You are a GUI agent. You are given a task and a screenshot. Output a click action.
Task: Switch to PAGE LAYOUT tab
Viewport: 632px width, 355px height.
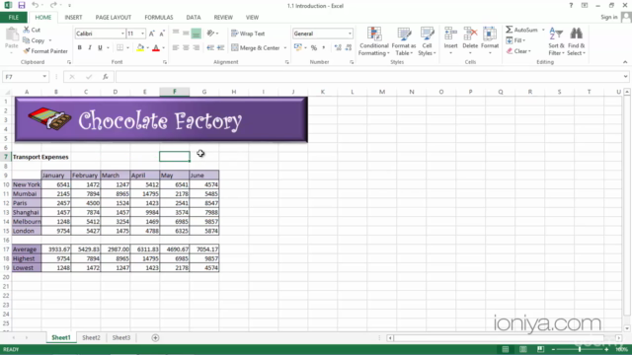click(114, 18)
